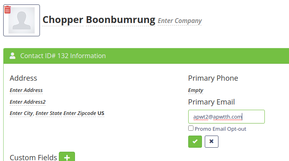Click the contact profile photo placeholder
The image size is (289, 161).
(22, 20)
